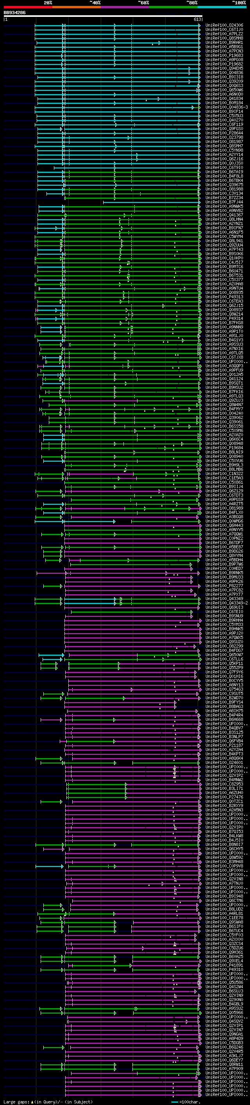Select the UniRef100_Q754G3 label
250x1105 pixels.
[224, 689]
